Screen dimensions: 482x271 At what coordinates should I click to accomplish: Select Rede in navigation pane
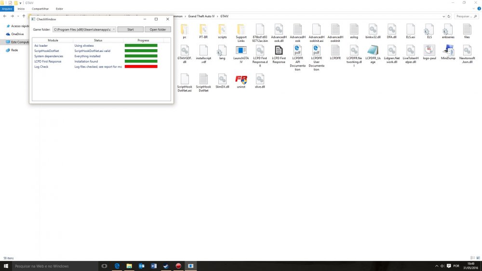point(12,50)
